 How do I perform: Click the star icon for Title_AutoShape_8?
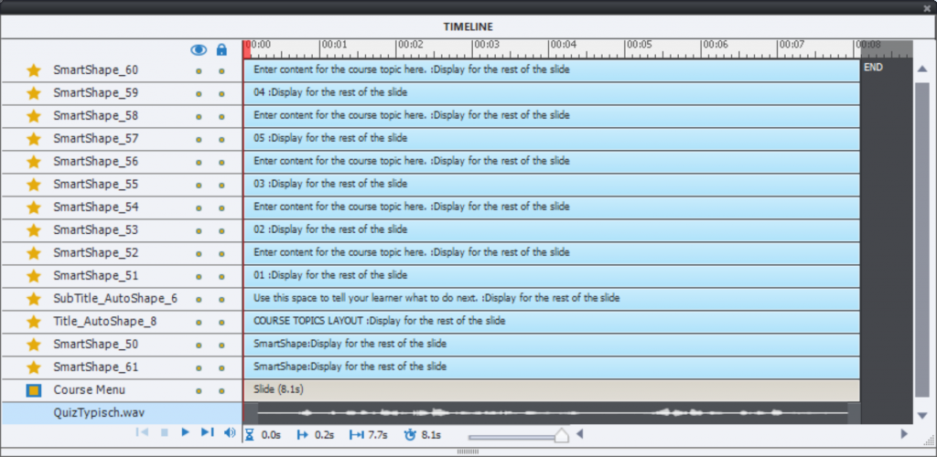click(x=34, y=322)
